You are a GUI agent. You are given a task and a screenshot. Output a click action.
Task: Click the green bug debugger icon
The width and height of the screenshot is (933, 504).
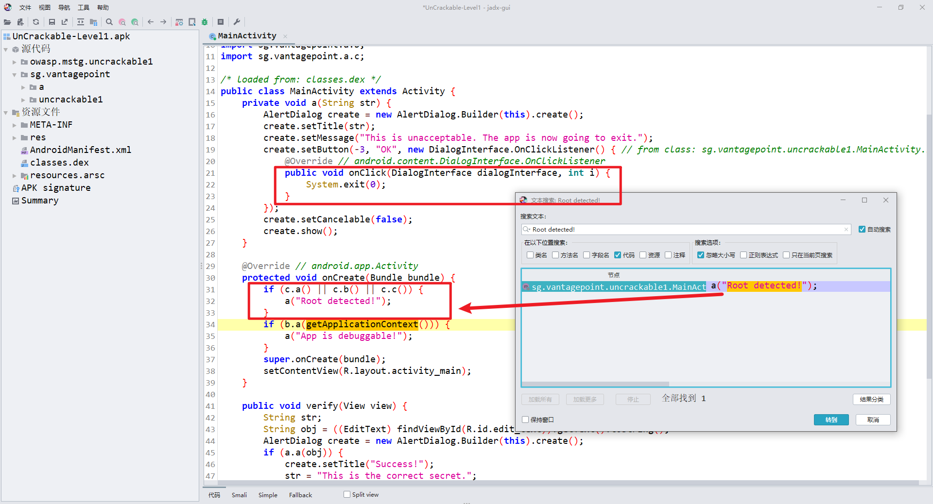205,22
